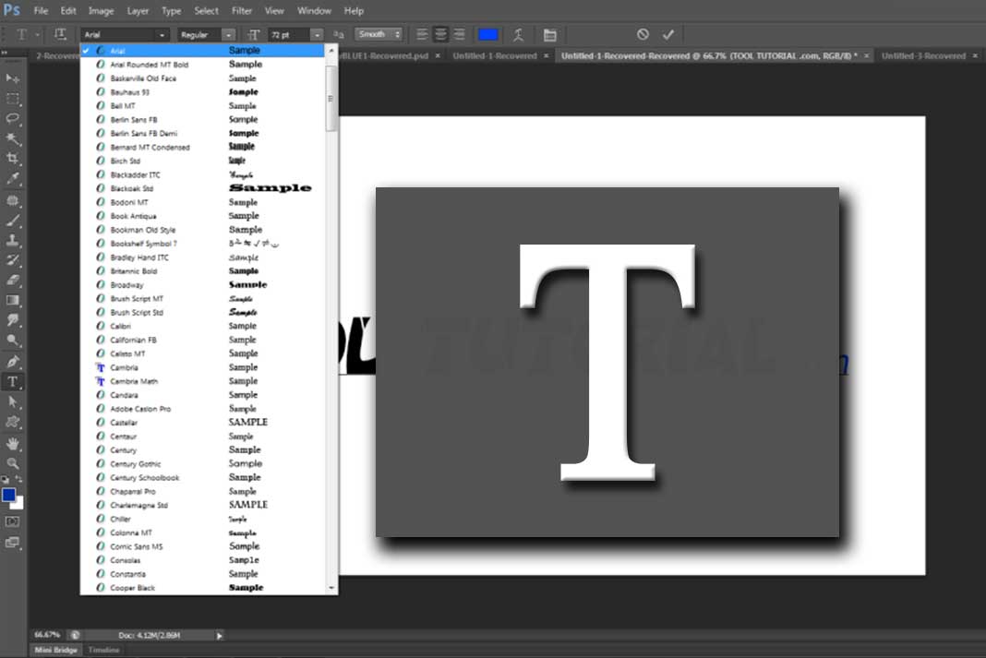This screenshot has width=986, height=658.
Task: Toggle left text alignment
Action: point(422,34)
